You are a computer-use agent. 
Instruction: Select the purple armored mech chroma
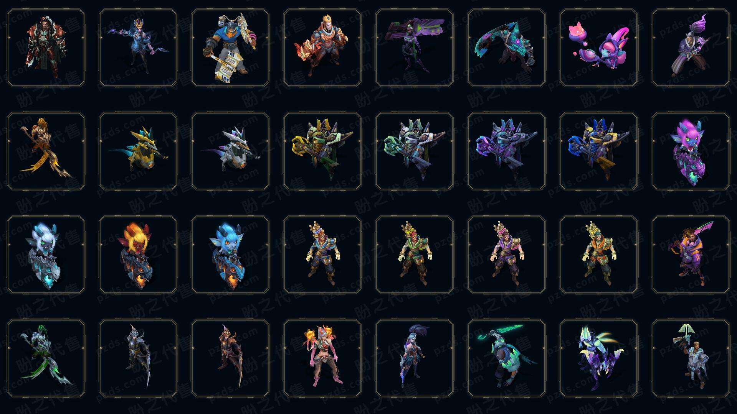507,151
